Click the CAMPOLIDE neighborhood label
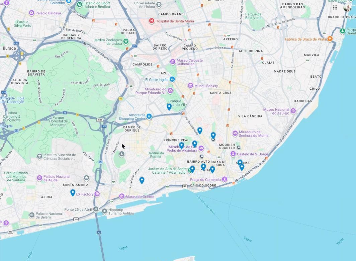This screenshot has width=356, height=261. pyautogui.click(x=143, y=65)
